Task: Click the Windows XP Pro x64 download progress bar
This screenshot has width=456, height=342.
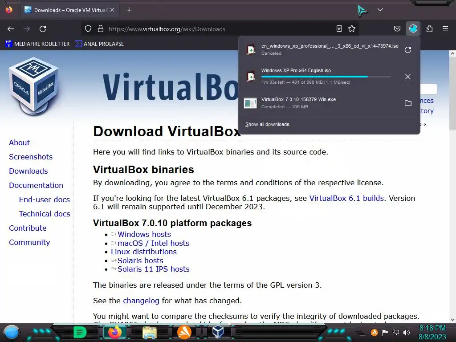Action: click(326, 77)
